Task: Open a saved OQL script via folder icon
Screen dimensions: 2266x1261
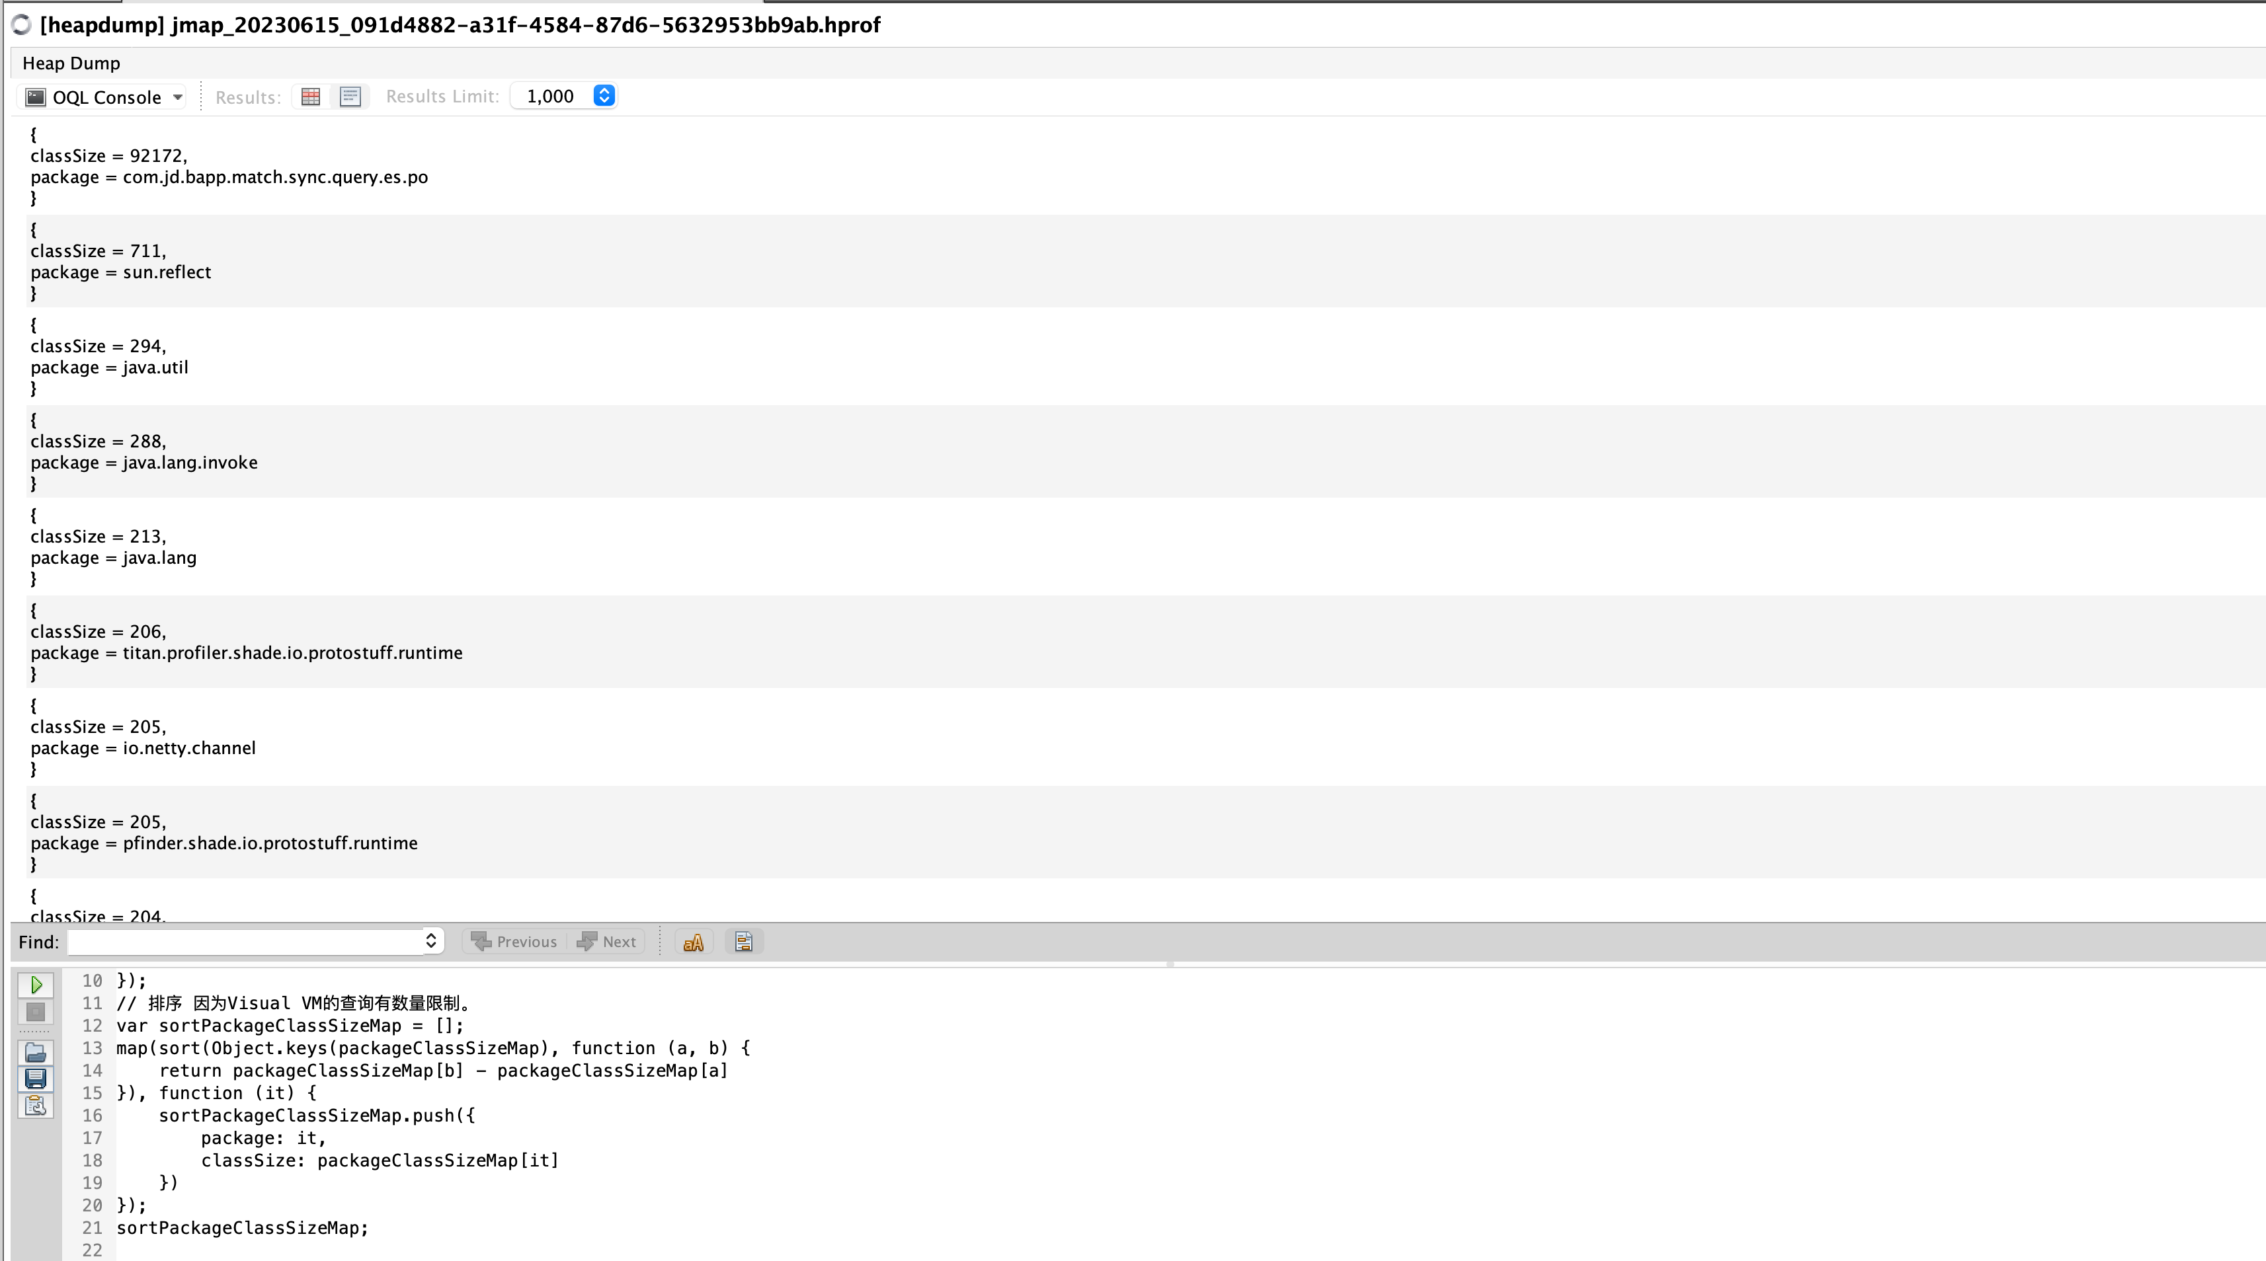Action: click(36, 1051)
